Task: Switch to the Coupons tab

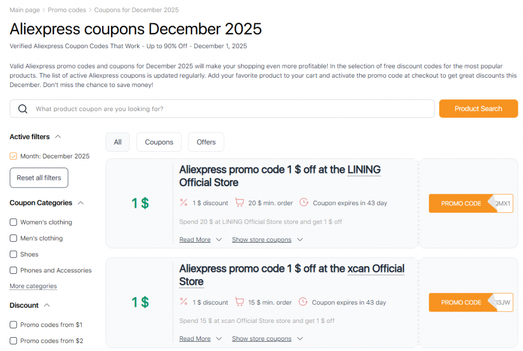Action: 158,142
